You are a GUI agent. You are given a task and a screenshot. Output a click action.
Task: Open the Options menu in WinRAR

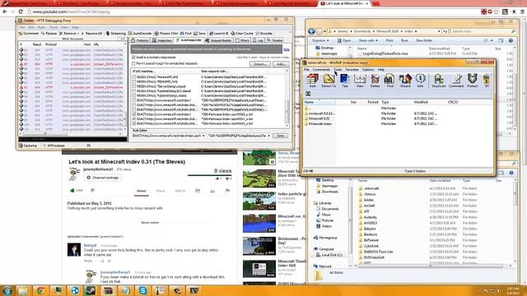(x=368, y=69)
